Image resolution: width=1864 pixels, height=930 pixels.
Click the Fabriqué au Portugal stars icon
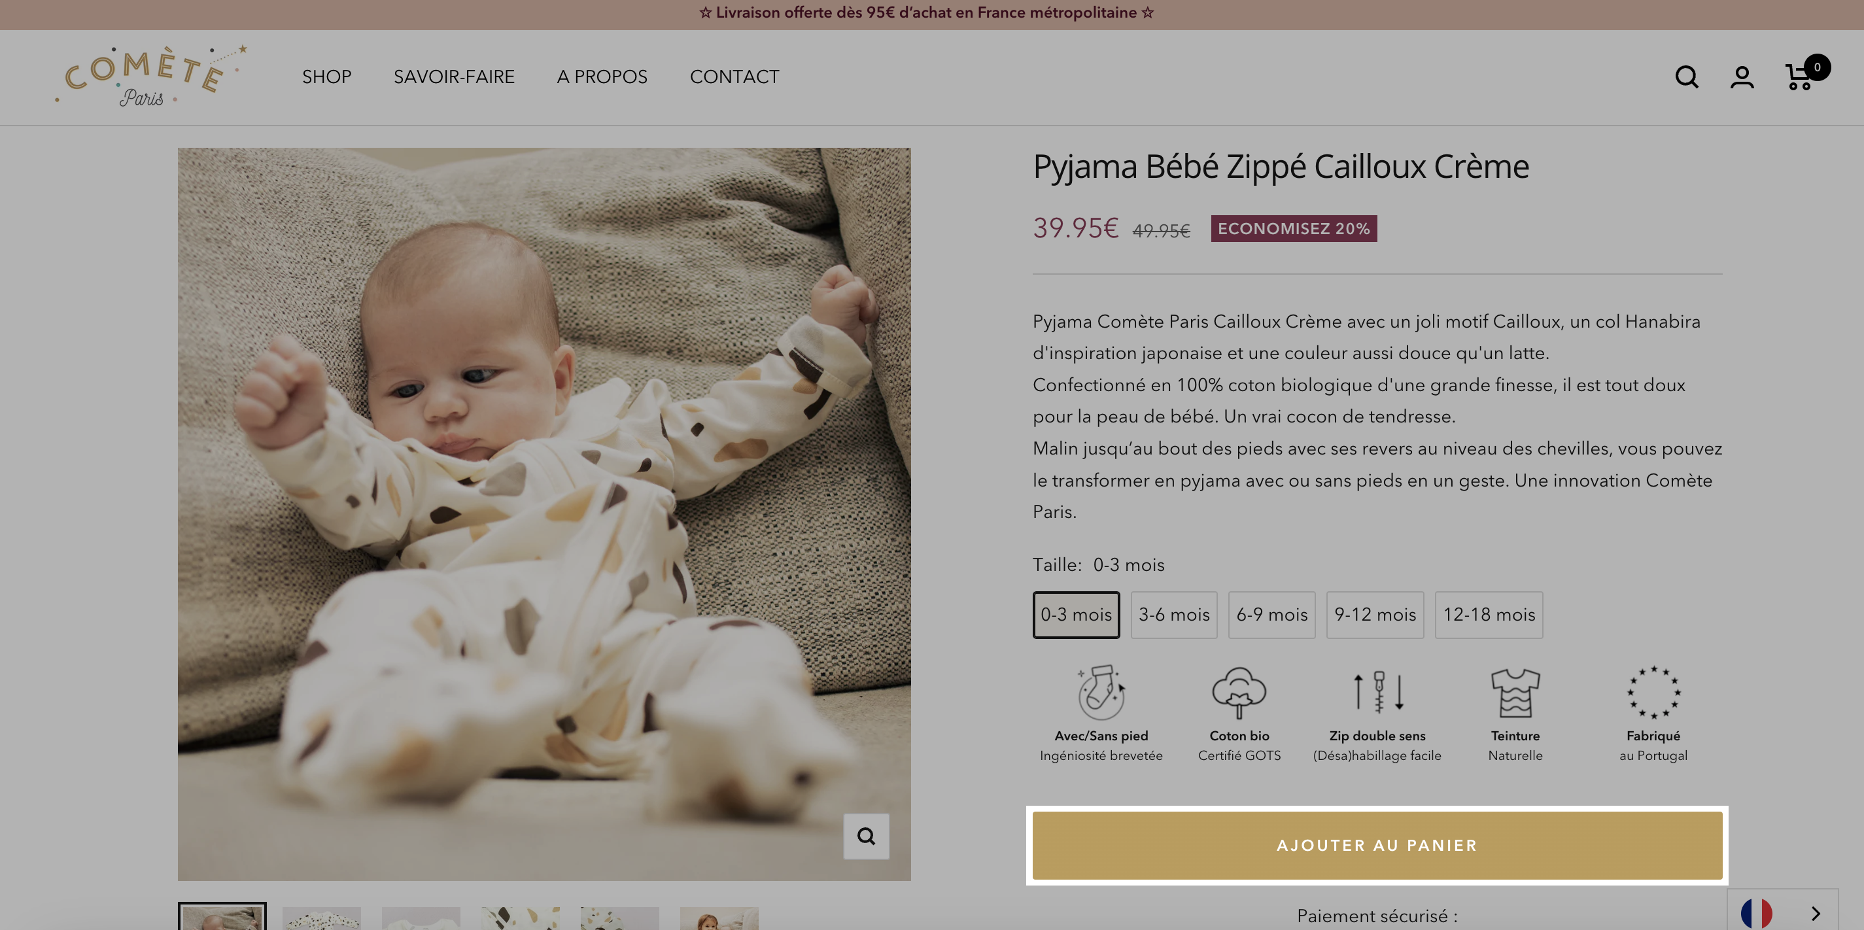[x=1653, y=692]
